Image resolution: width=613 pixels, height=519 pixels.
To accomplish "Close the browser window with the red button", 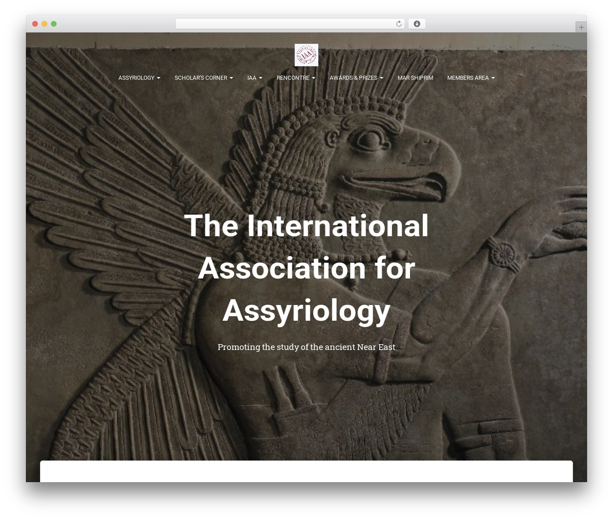I will tap(35, 24).
